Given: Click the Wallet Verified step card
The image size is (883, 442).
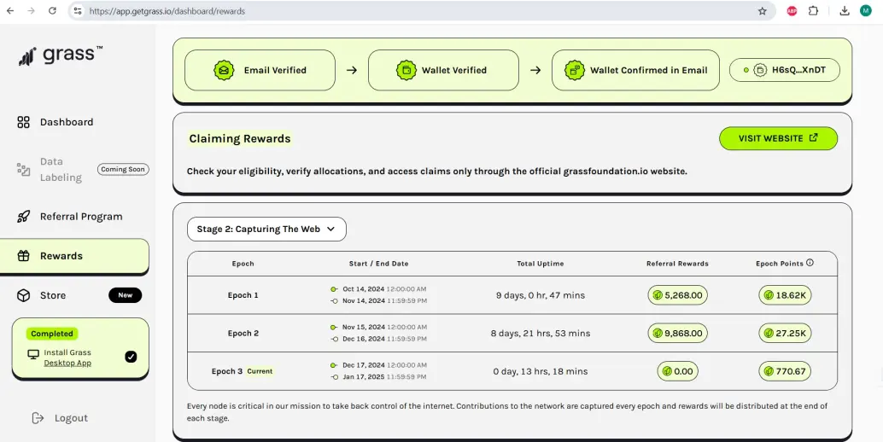Looking at the screenshot, I should (x=443, y=70).
